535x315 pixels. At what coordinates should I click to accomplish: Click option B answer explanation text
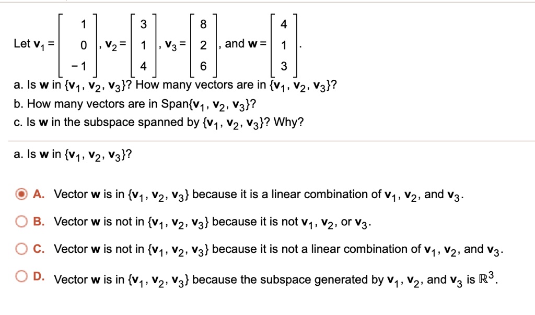pos(209,222)
